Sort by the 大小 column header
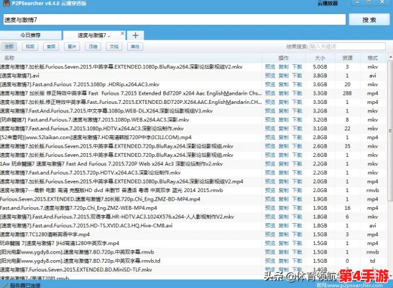Image resolution: width=393 pixels, height=288 pixels. coord(320,58)
